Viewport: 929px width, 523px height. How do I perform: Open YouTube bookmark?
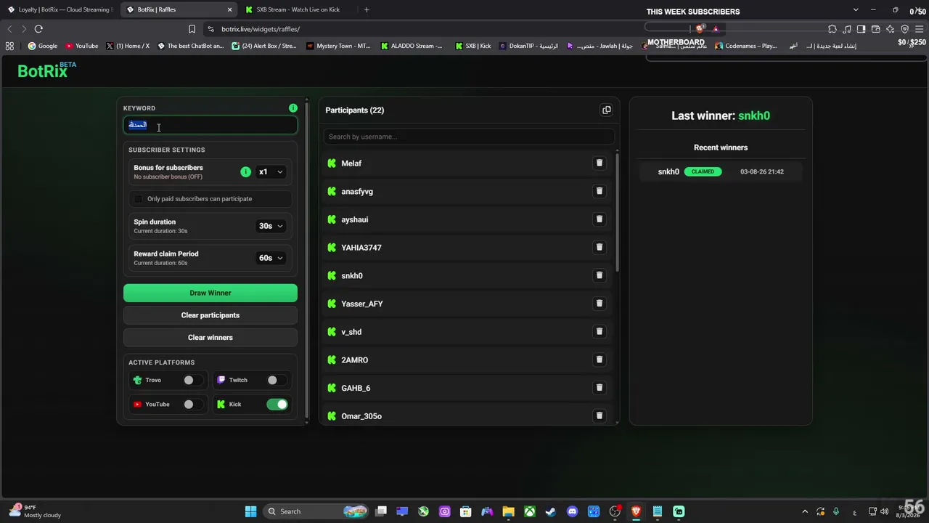point(81,46)
